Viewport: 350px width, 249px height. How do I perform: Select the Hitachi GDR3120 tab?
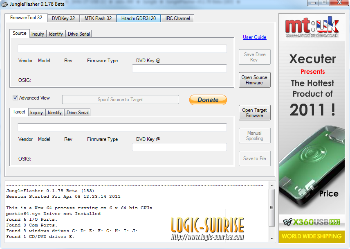tap(139, 18)
